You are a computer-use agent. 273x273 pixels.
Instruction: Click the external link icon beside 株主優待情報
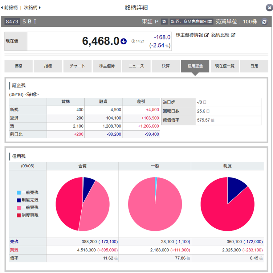click(206, 35)
